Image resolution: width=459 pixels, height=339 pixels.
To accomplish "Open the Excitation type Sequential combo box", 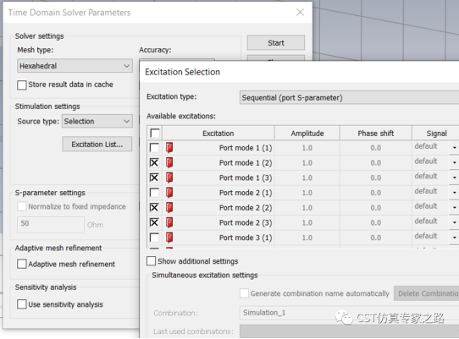I will coord(349,97).
